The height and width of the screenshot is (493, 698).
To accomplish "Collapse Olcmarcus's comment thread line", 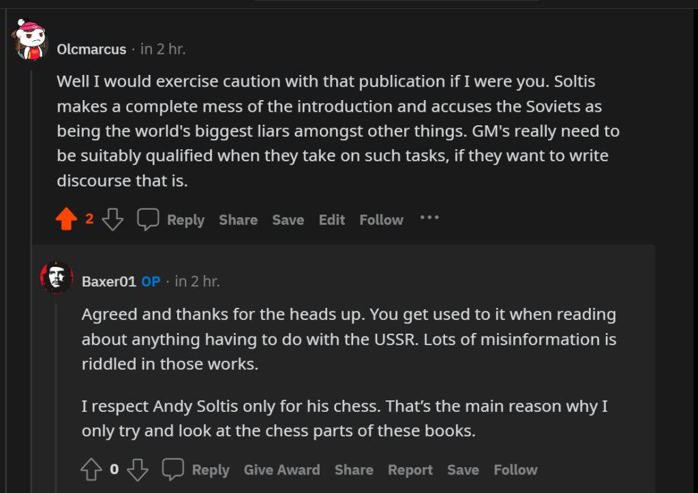I will point(31,272).
